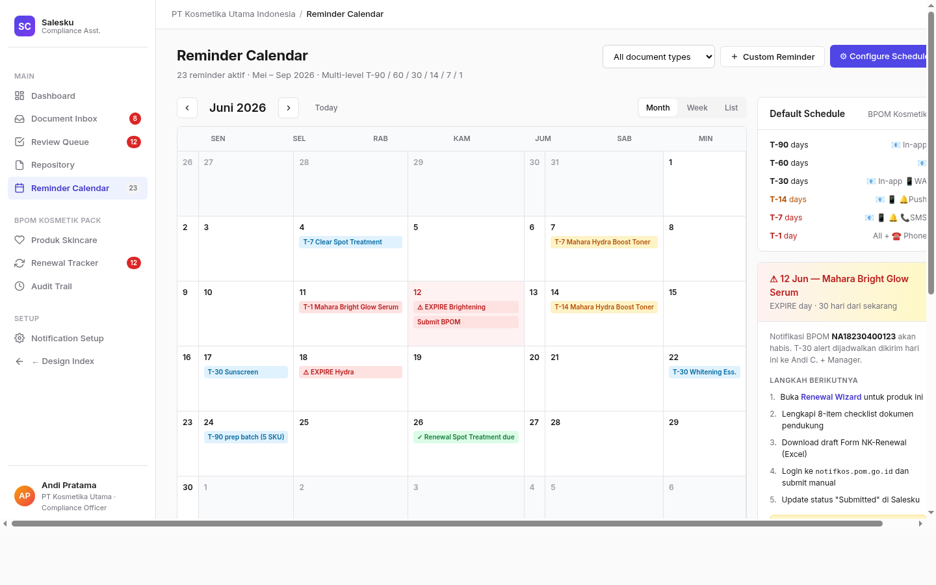Switch to Month view tab

658,108
